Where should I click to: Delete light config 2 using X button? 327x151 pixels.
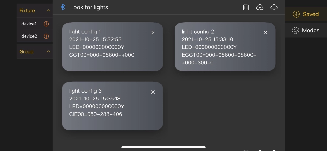pos(266,33)
